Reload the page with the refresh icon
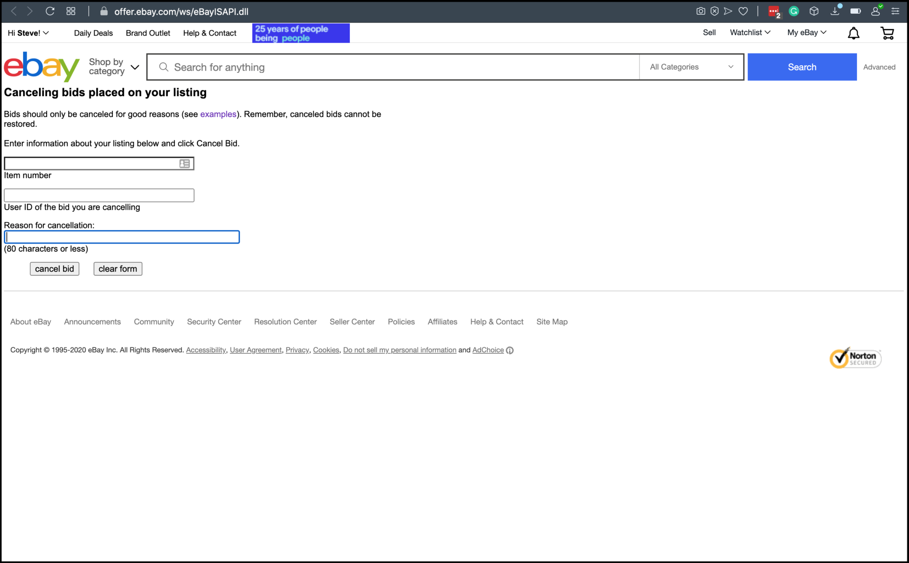 pos(50,12)
